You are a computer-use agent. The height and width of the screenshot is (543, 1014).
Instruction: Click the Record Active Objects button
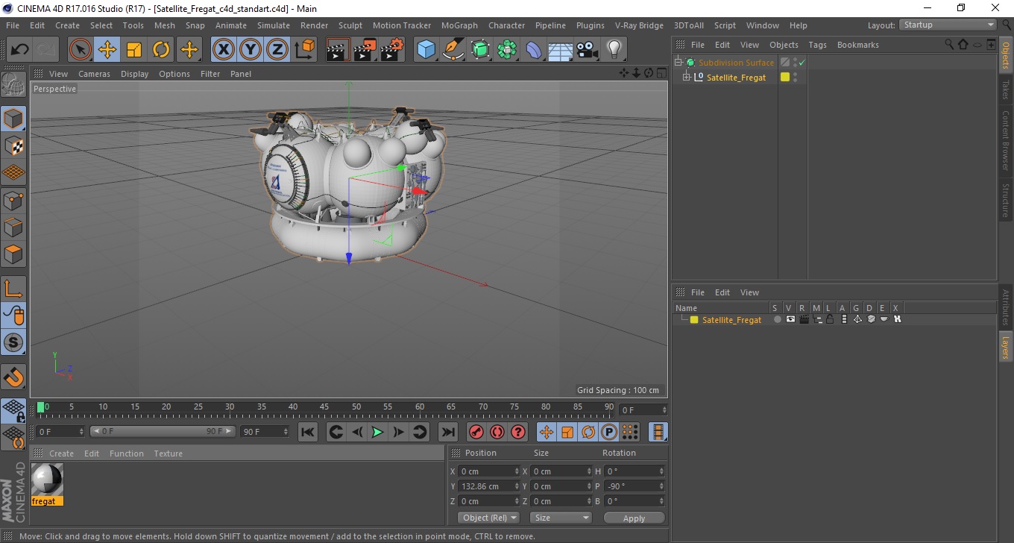point(476,432)
